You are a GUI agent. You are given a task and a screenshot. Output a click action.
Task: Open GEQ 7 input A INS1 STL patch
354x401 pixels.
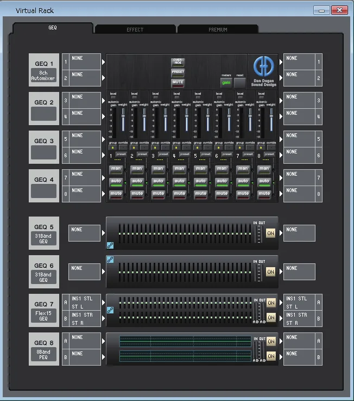(x=81, y=303)
